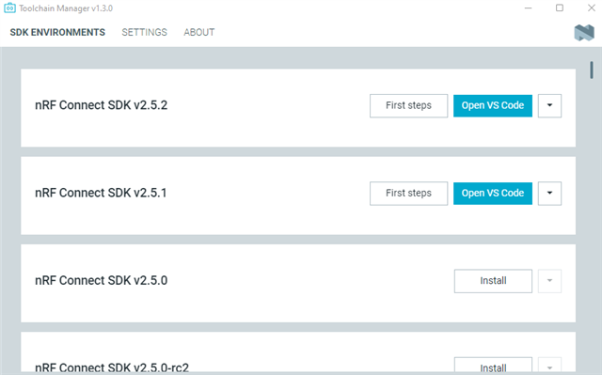
Task: Install nRF Connect SDK v2.5.0-rc2
Action: [x=493, y=366]
